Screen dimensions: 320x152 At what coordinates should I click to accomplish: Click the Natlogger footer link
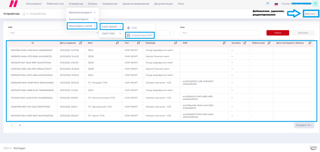pos(19,148)
